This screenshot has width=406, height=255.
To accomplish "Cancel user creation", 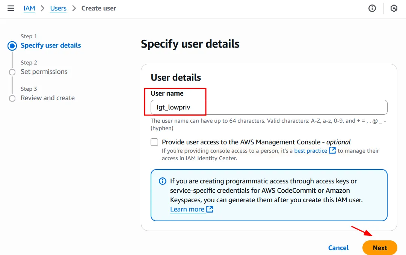I will [x=338, y=248].
